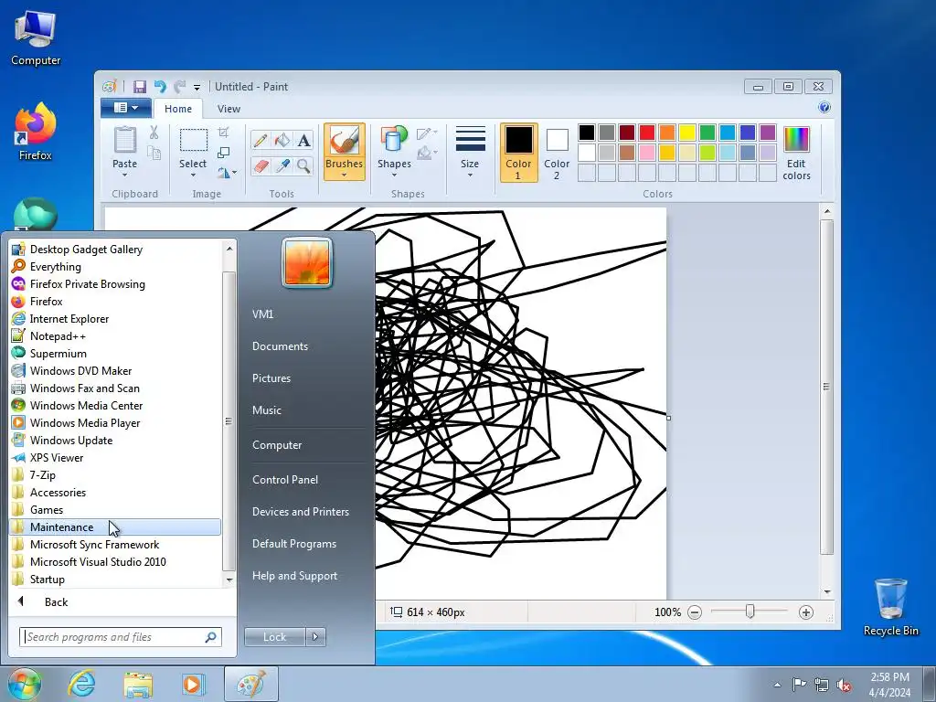This screenshot has width=936, height=702.
Task: Click the Redo arrow in quick access toolbar
Action: [179, 87]
